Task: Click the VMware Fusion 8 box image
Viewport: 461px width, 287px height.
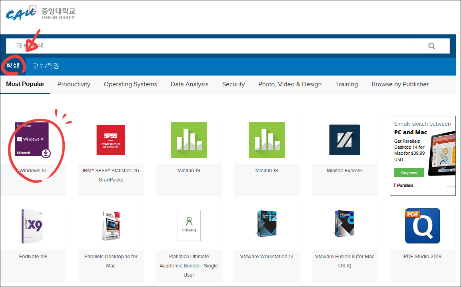Action: coord(345,224)
